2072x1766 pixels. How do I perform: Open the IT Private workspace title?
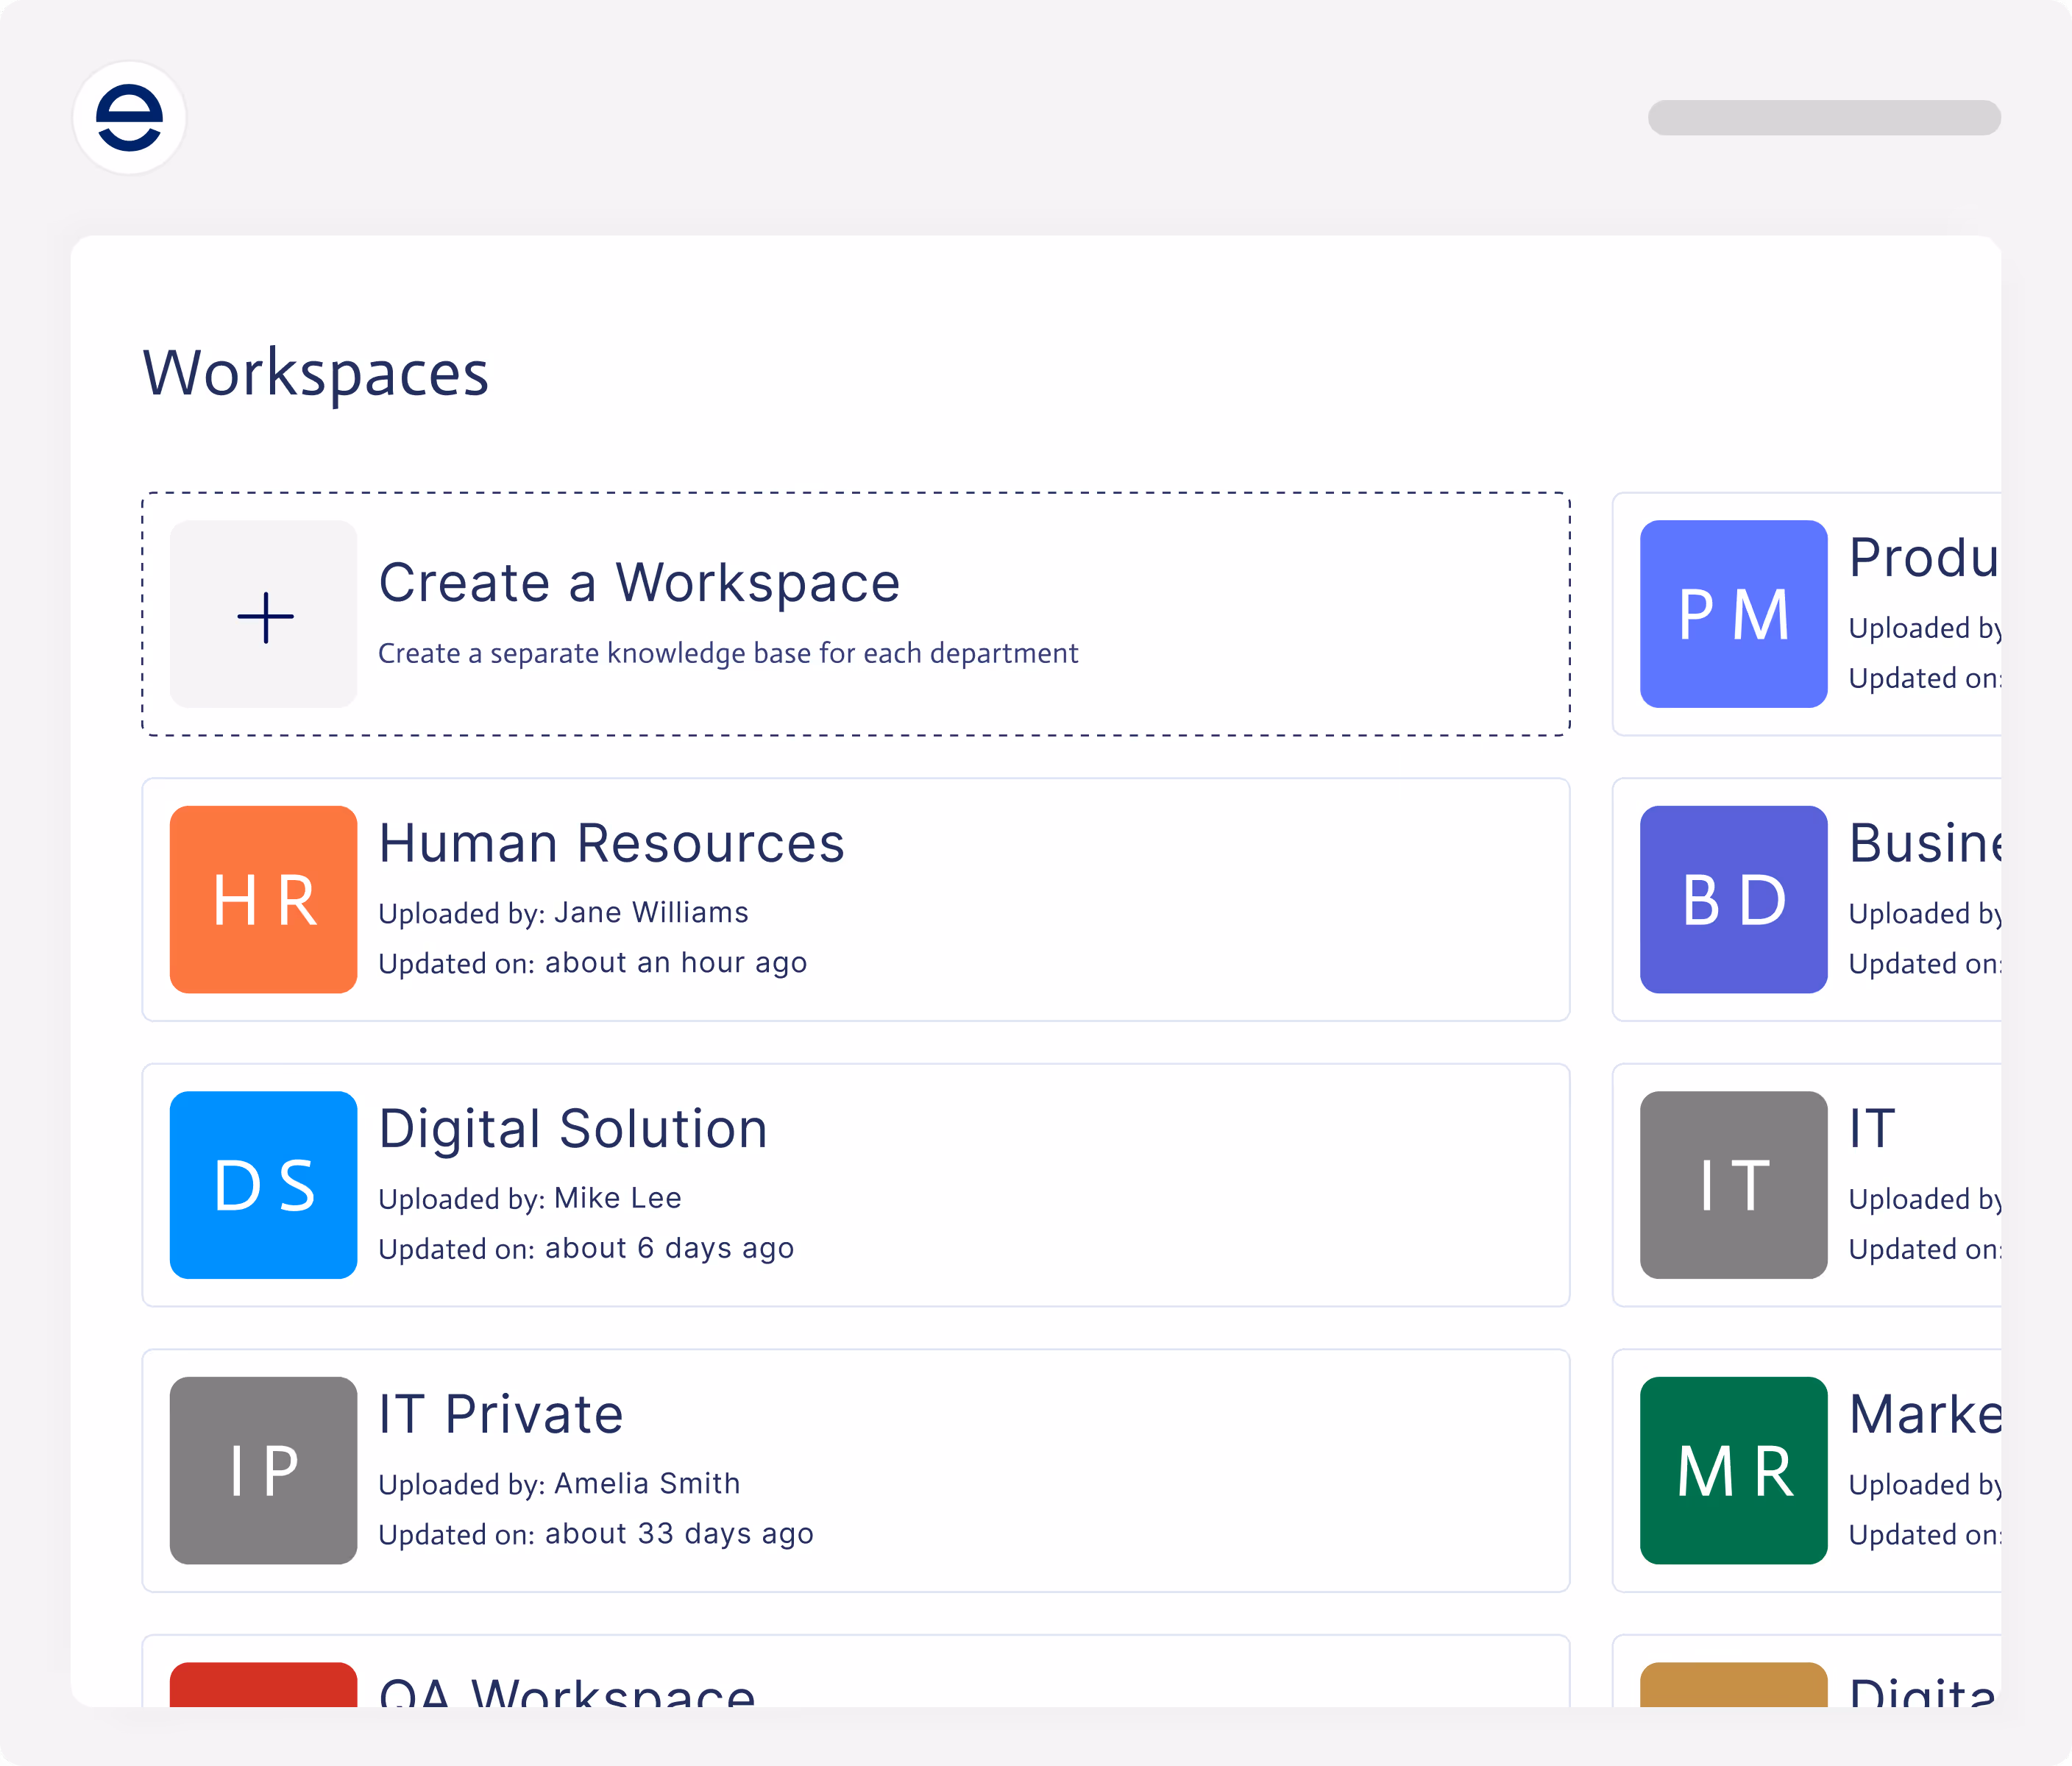tap(501, 1414)
